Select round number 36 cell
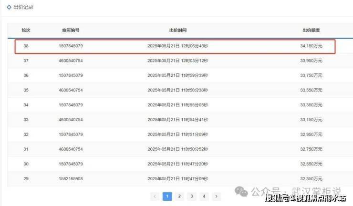Screen dimensions: 353x206 click(26, 75)
